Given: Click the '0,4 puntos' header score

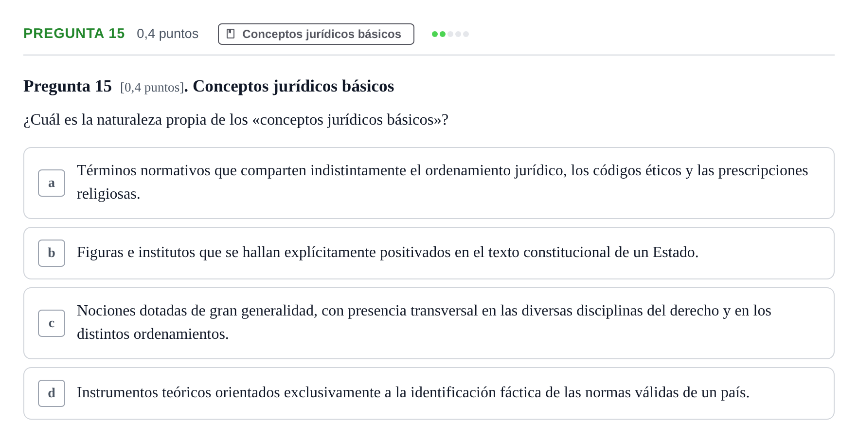Looking at the screenshot, I should point(168,34).
